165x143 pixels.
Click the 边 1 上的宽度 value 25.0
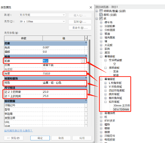tap(64, 96)
